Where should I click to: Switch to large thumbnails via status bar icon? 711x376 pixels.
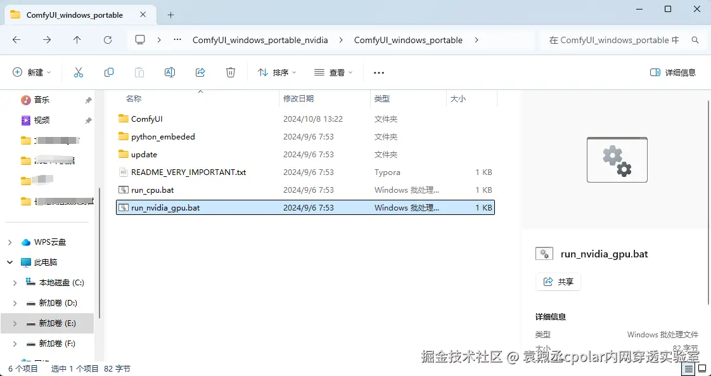pyautogui.click(x=701, y=368)
